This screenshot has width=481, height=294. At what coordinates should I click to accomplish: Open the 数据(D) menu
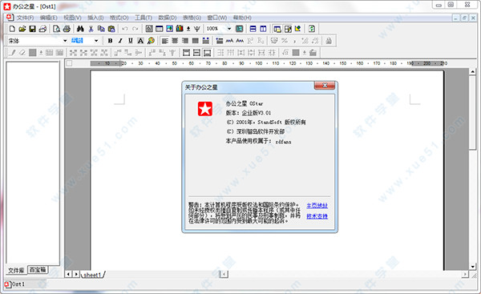(x=168, y=18)
